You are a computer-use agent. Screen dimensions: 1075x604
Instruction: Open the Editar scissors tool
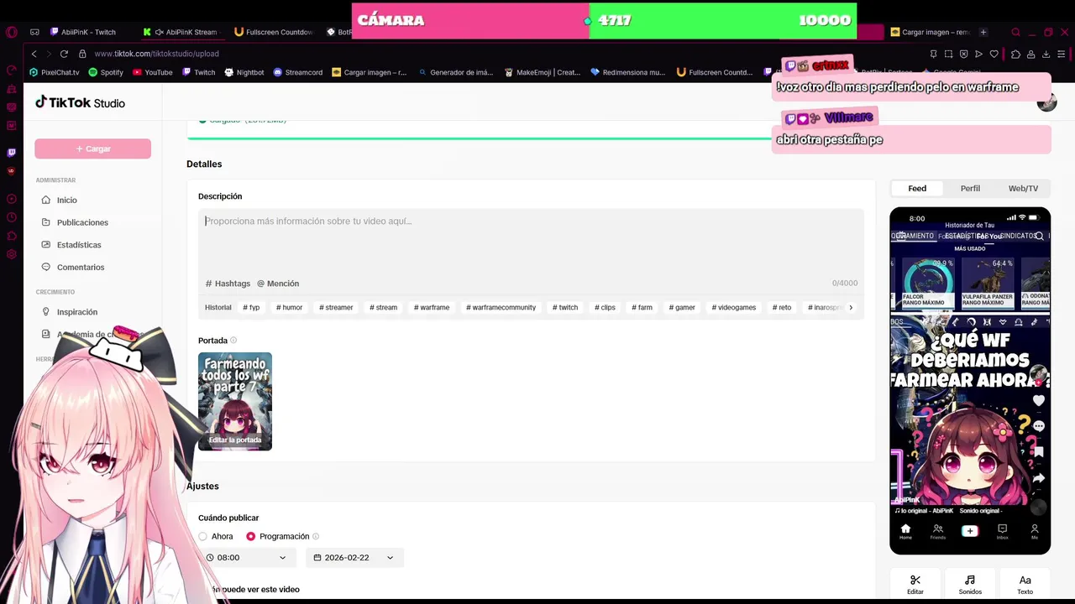tap(915, 585)
